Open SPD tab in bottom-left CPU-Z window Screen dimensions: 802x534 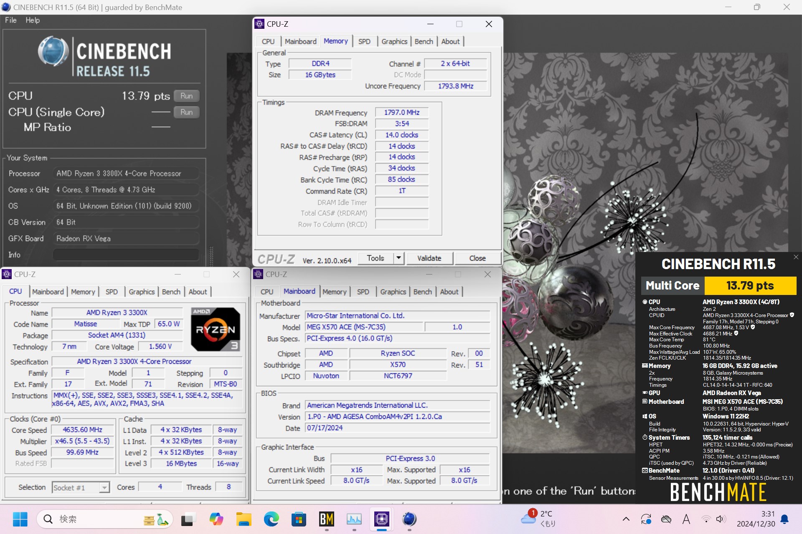pyautogui.click(x=112, y=292)
